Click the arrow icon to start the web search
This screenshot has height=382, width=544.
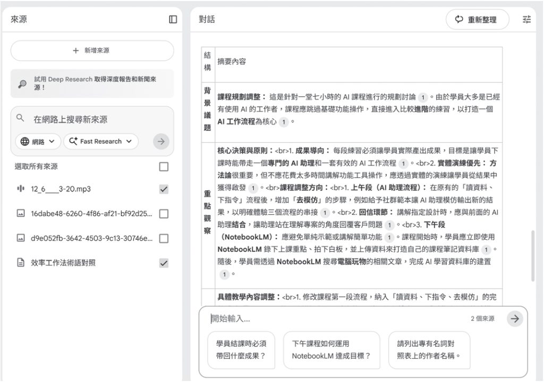[161, 142]
